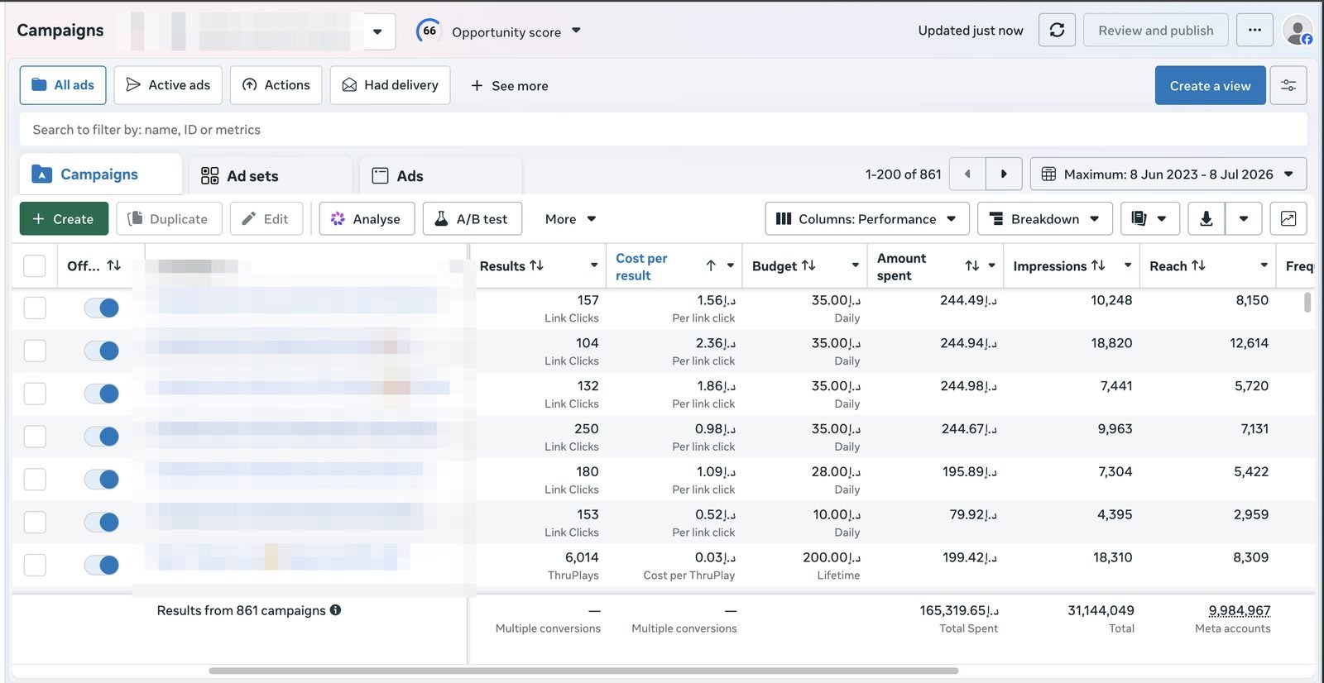Sort Results column with arrows
Viewport: 1324px width, 683px height.
click(x=536, y=265)
